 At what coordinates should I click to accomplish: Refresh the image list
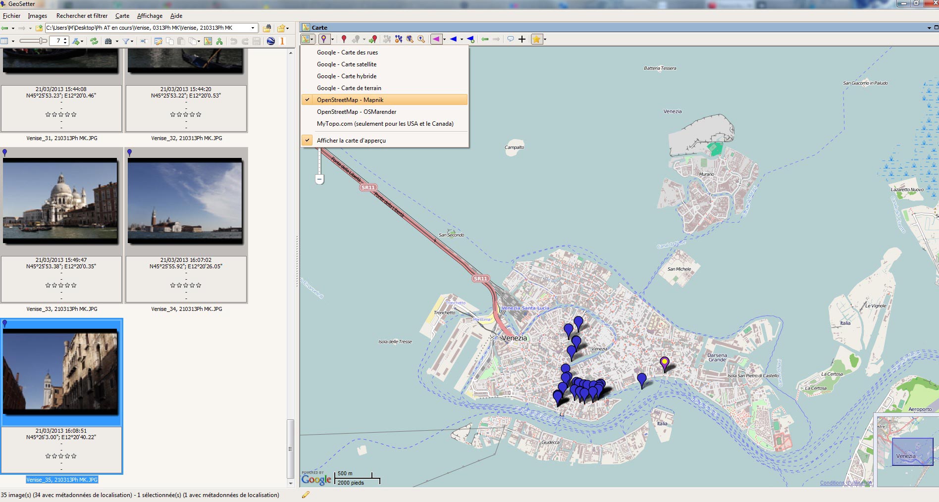point(94,41)
